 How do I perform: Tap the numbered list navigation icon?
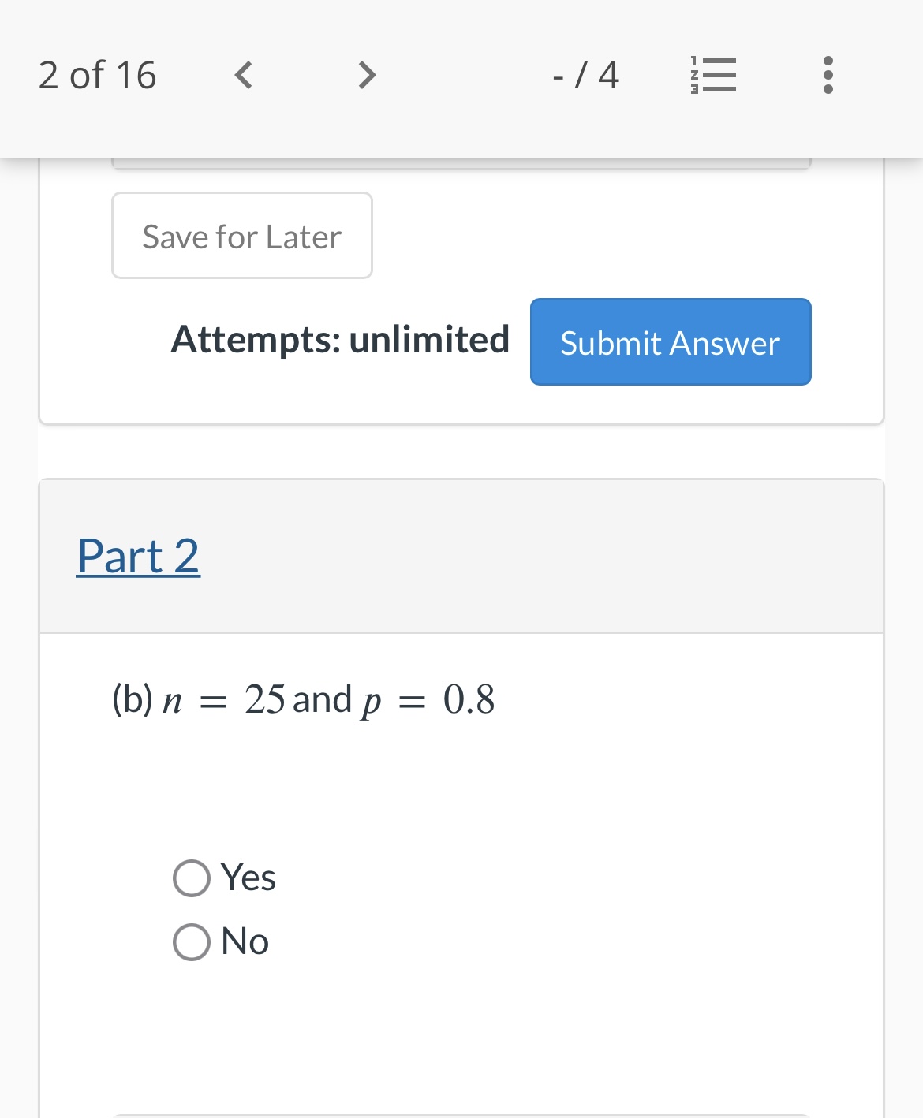712,75
